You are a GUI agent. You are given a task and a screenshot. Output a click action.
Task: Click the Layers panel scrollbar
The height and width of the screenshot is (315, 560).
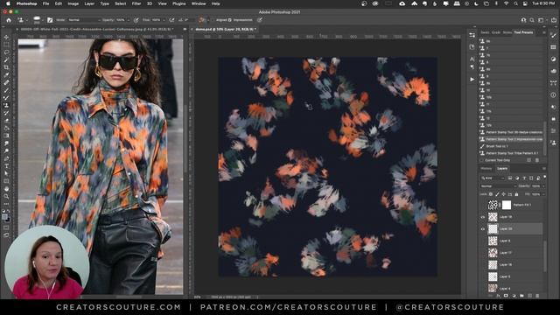point(544,255)
